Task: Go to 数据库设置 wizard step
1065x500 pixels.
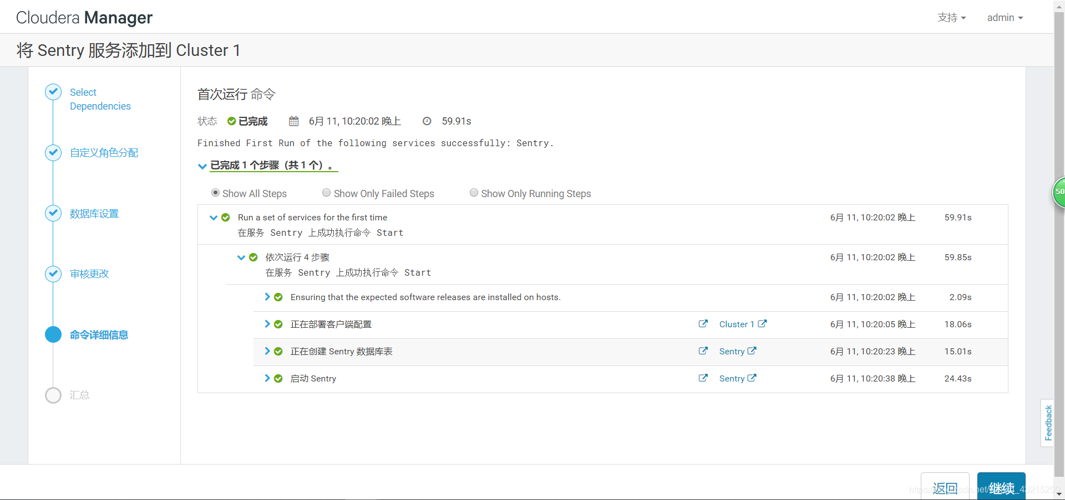Action: click(94, 214)
